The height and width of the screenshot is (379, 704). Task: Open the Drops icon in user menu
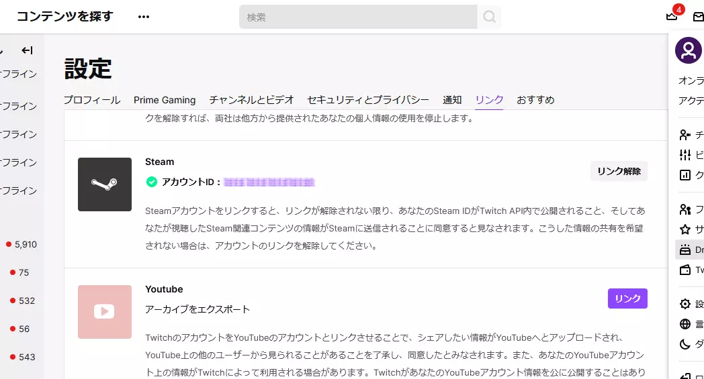click(685, 250)
